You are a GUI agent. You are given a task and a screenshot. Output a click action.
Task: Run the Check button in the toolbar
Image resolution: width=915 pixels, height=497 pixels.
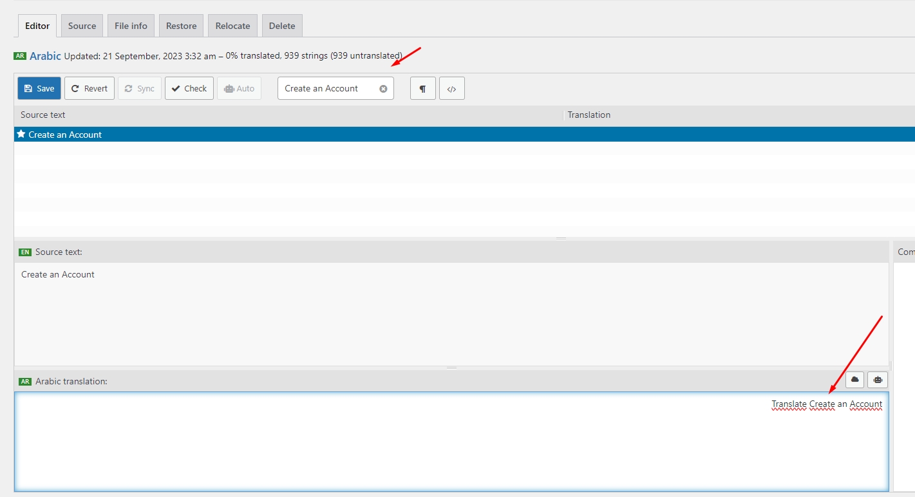pos(189,89)
